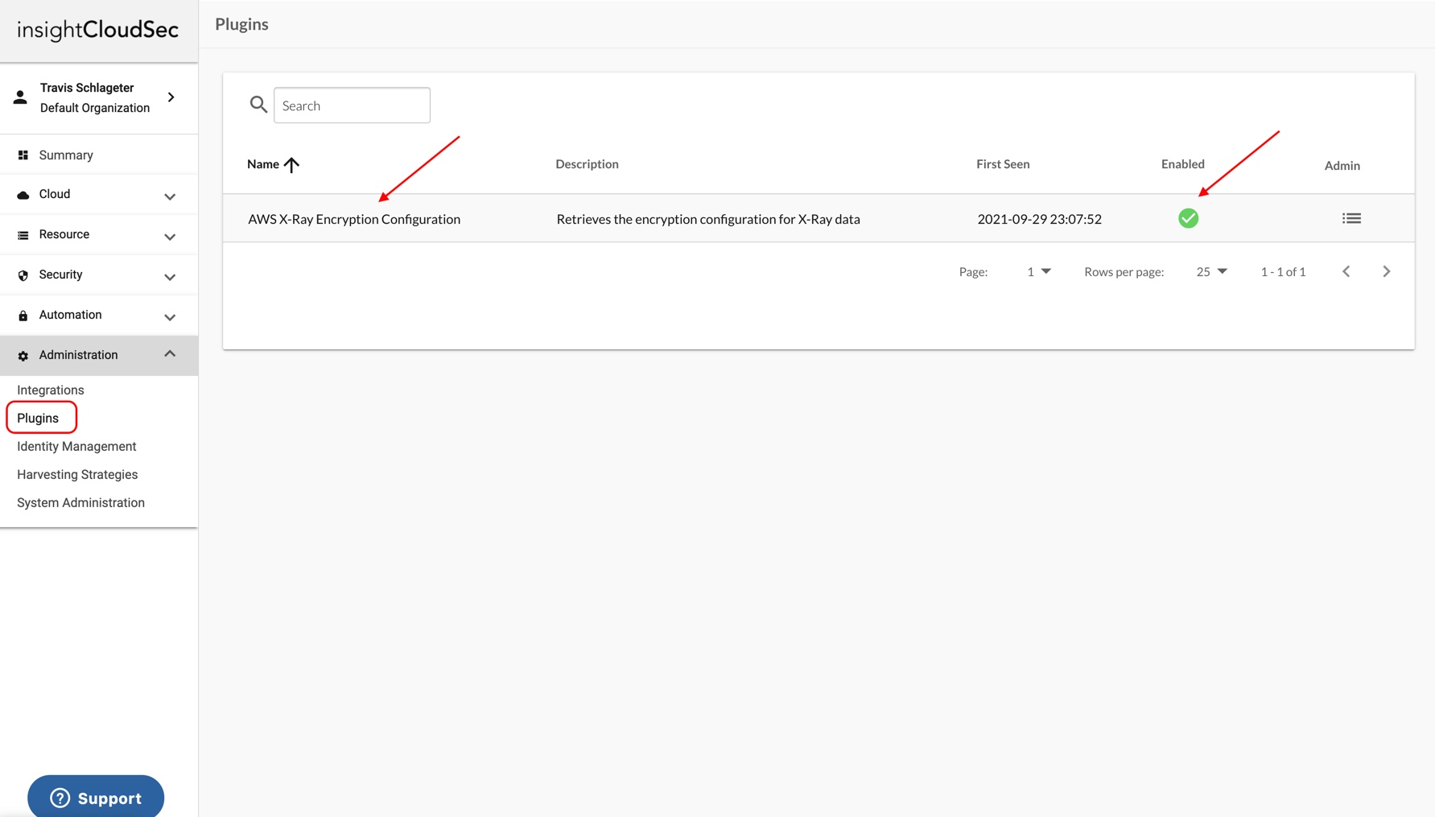Open System Administration submenu item
The width and height of the screenshot is (1435, 817).
80,502
